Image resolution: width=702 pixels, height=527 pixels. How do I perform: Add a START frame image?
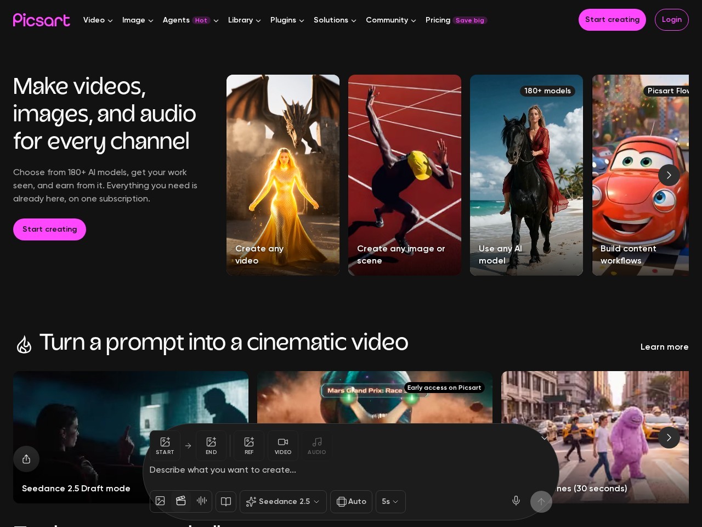coord(165,446)
